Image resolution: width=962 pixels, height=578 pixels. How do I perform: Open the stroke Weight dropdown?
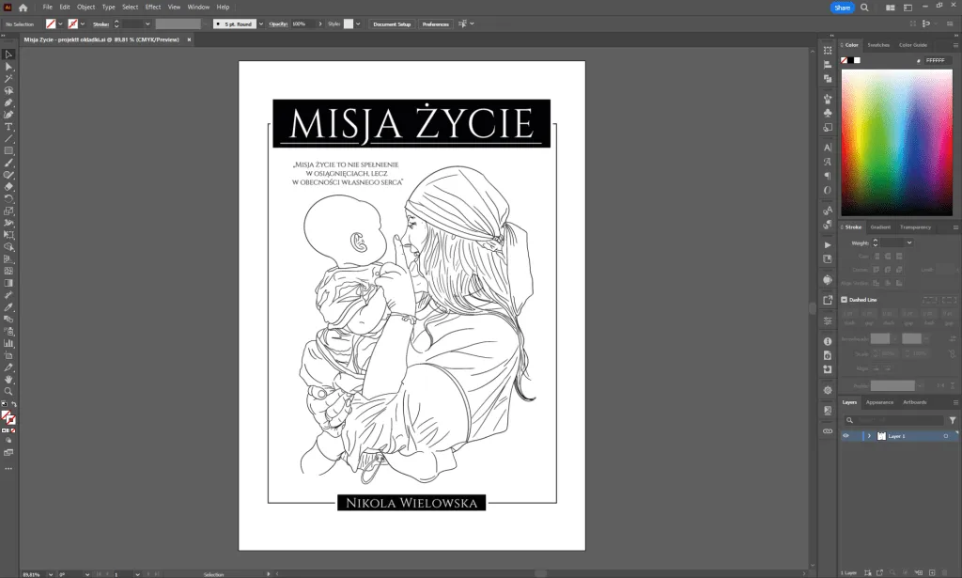point(909,242)
